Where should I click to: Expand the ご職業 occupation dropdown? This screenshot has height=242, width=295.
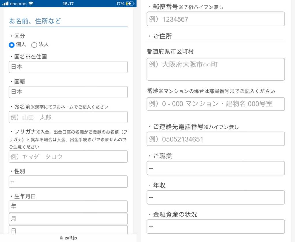coord(215,168)
